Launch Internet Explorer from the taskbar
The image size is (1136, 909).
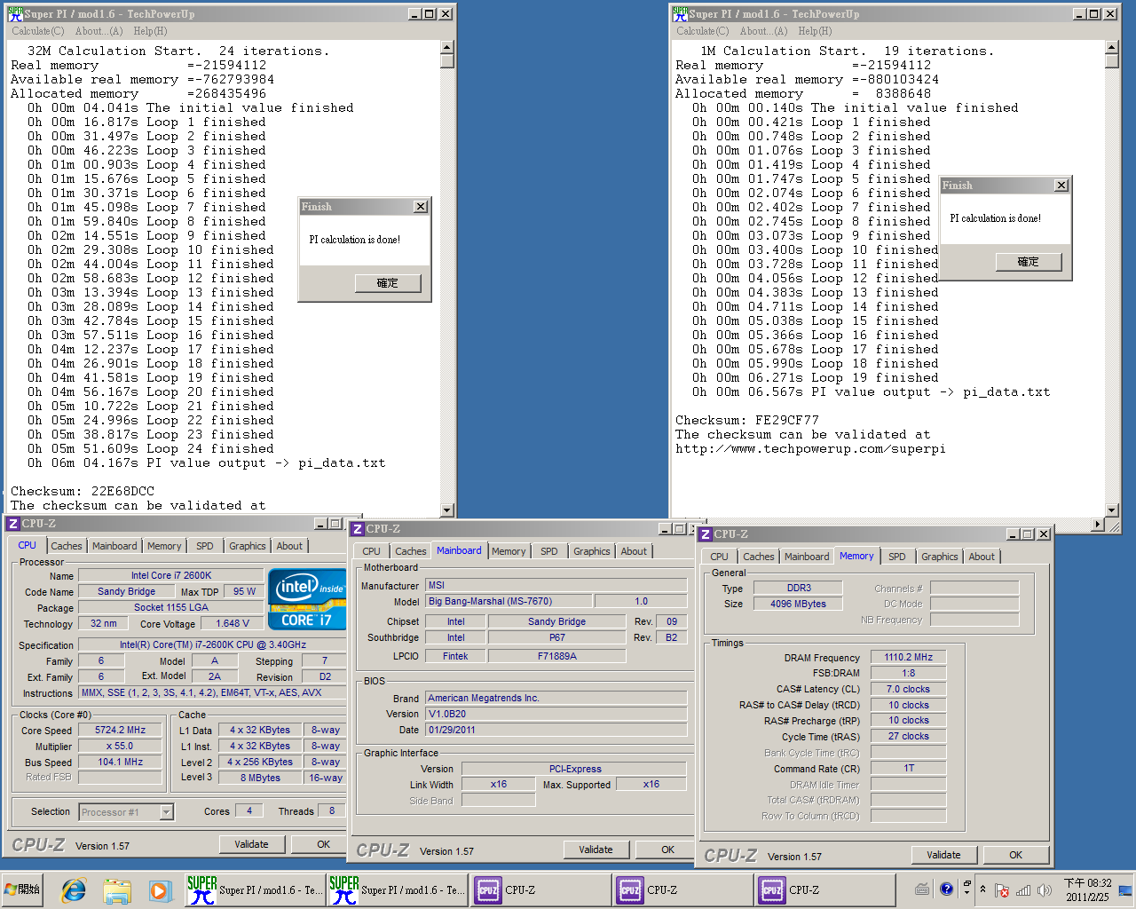(73, 889)
